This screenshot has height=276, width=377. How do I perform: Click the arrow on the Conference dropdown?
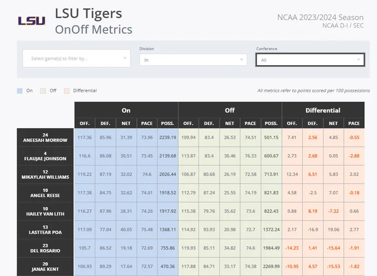(359, 60)
